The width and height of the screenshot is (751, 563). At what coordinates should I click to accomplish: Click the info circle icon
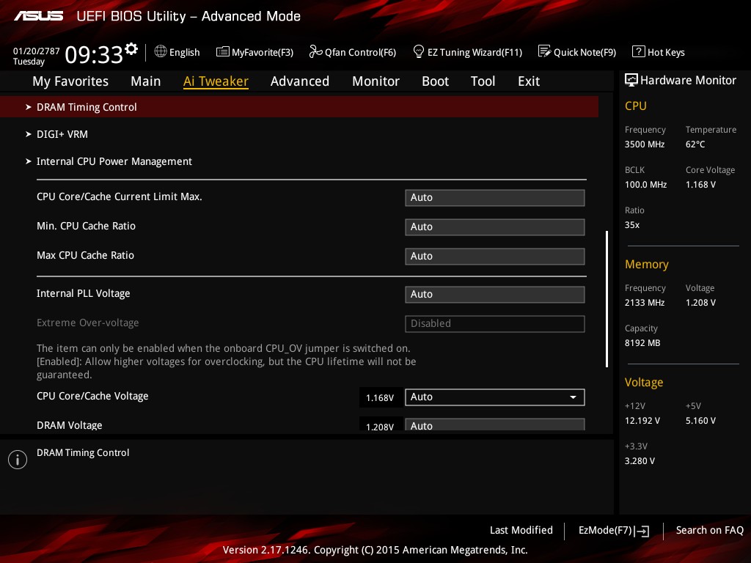[18, 460]
